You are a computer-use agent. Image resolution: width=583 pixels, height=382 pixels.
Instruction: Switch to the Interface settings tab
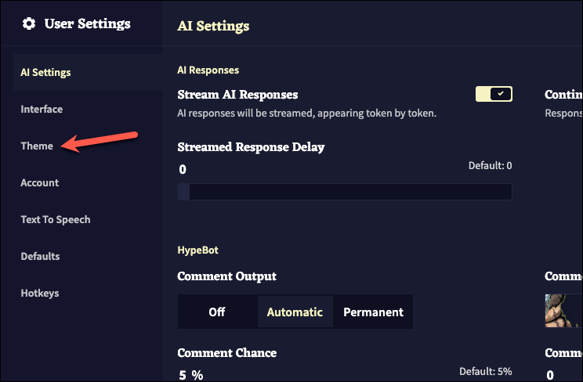[x=42, y=110]
